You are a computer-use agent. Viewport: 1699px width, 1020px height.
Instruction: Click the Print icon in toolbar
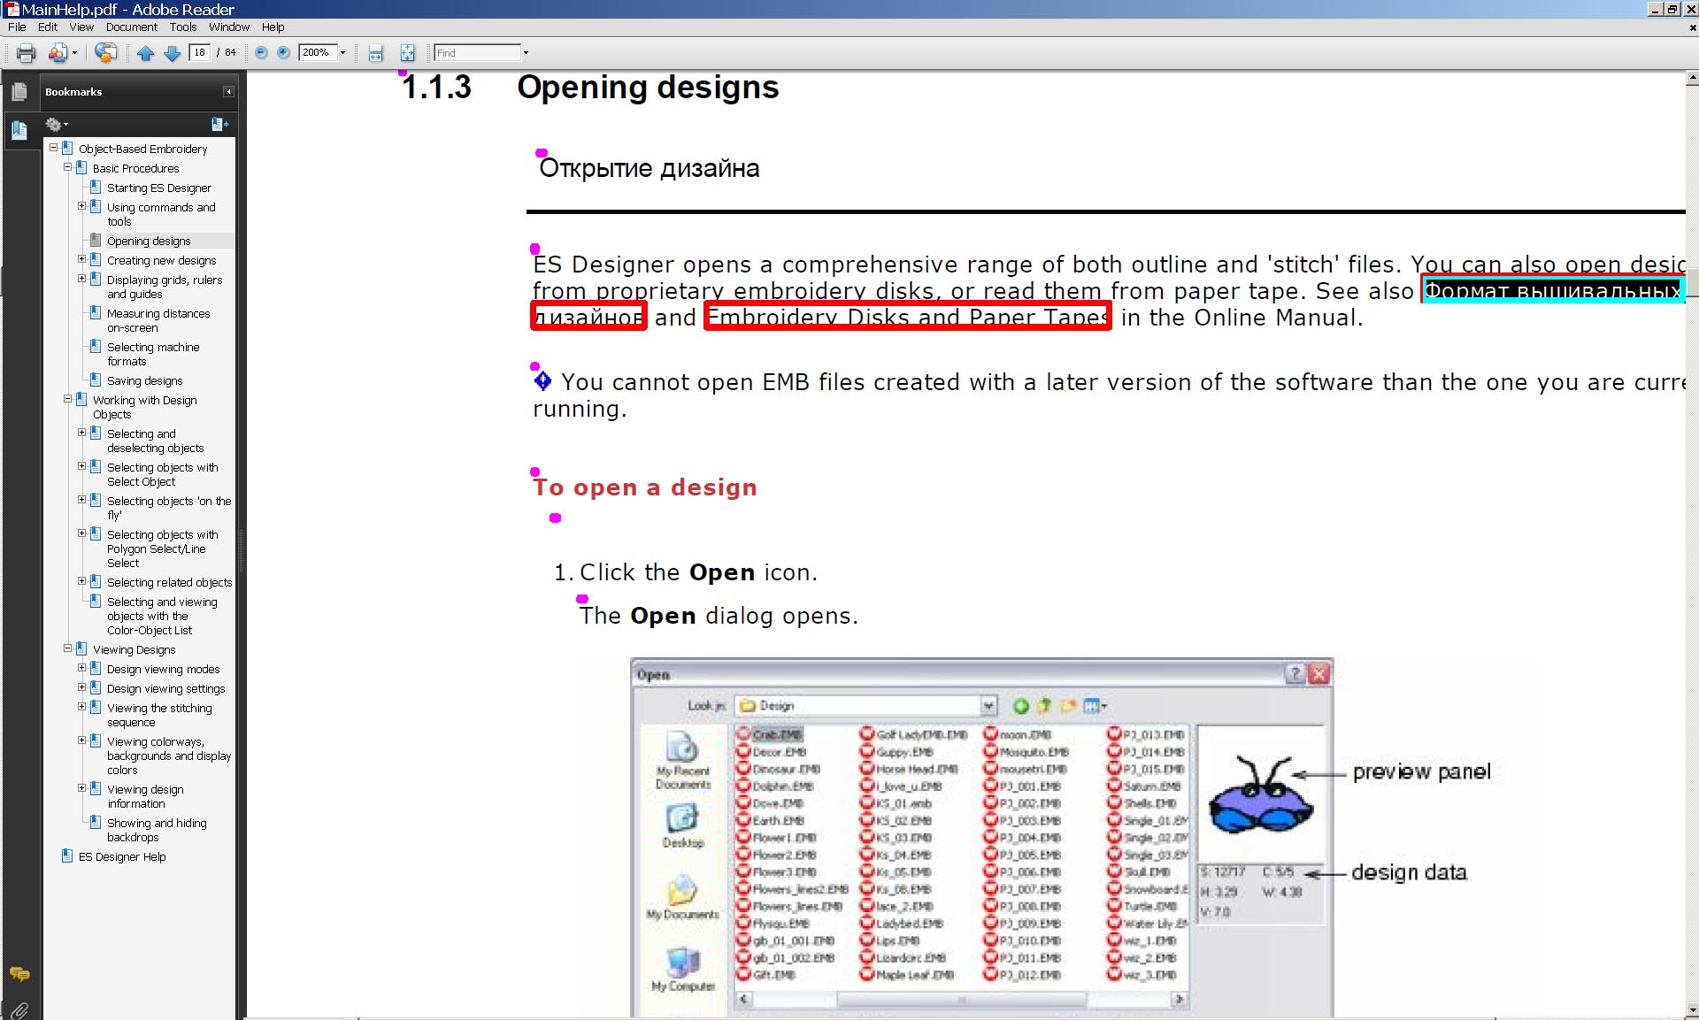(x=26, y=53)
